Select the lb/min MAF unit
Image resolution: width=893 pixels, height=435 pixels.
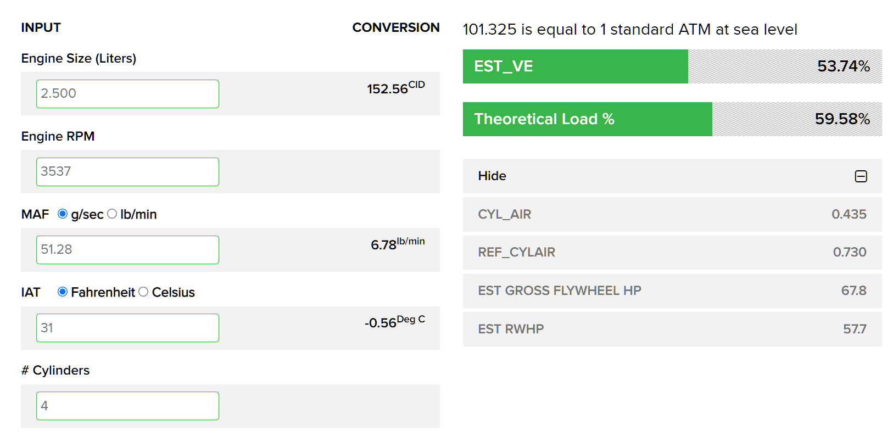112,214
